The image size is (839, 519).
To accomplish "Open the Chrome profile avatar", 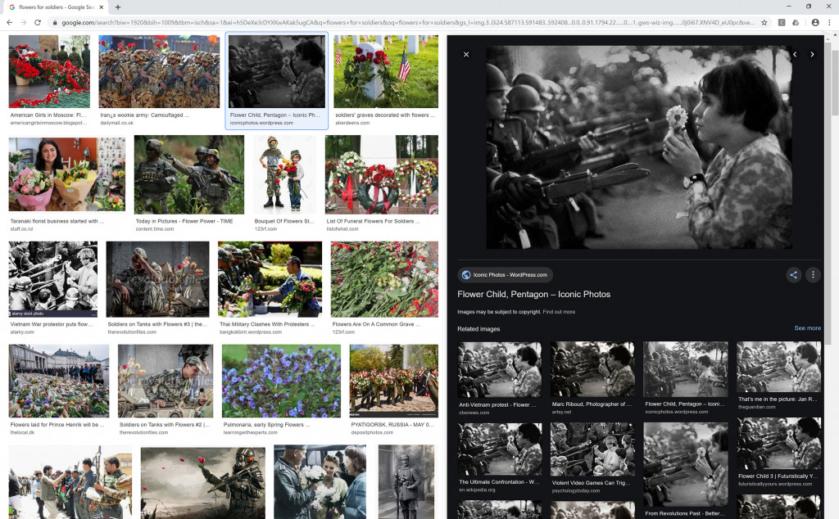I will click(815, 22).
